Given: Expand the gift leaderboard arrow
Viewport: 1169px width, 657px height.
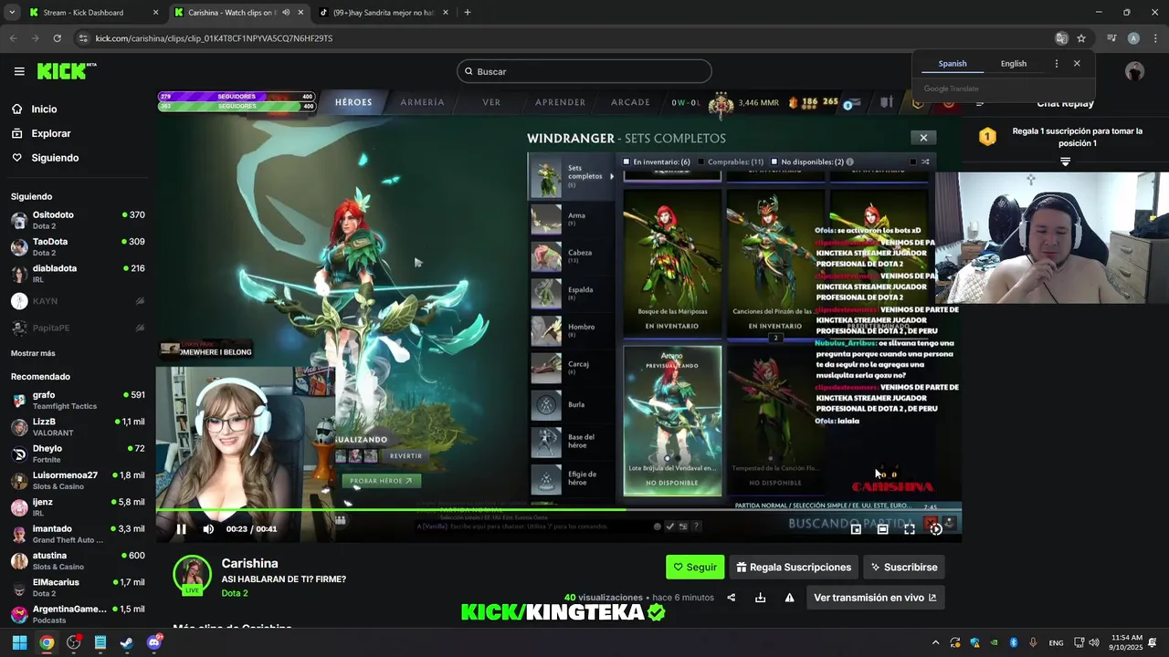Looking at the screenshot, I should pyautogui.click(x=1065, y=162).
